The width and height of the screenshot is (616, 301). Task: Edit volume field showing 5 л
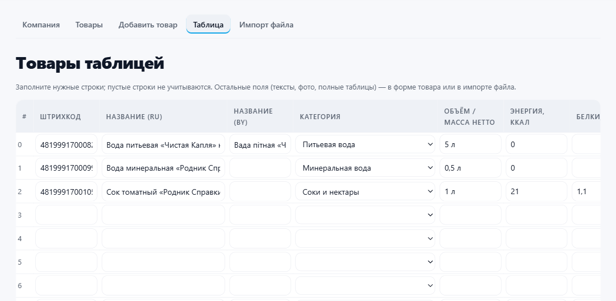click(x=470, y=144)
